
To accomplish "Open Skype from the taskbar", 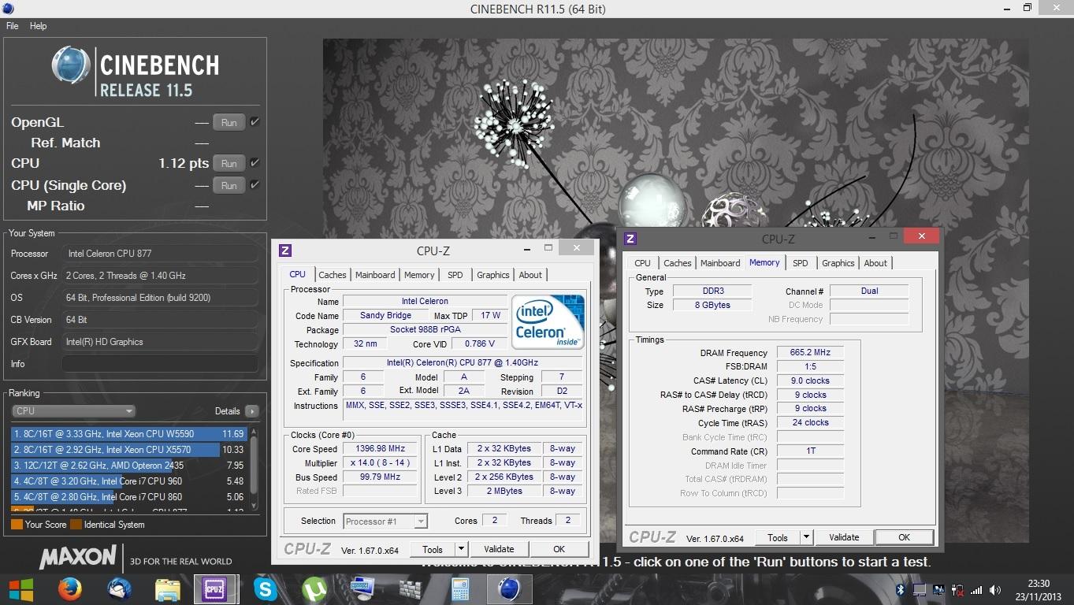I will (266, 589).
